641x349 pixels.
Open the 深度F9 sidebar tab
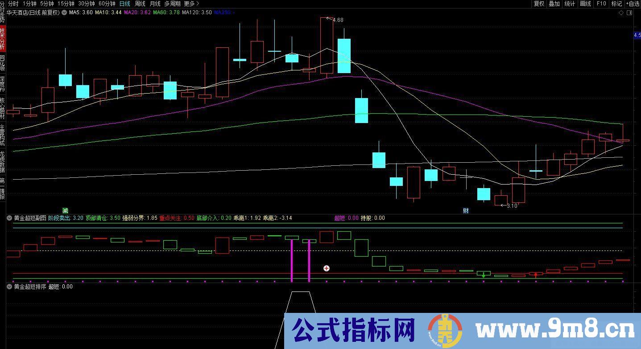click(3, 84)
